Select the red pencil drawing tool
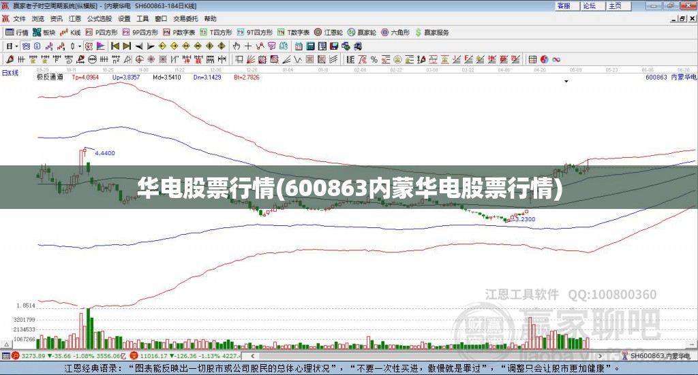This screenshot has height=375, width=698. click(10, 59)
